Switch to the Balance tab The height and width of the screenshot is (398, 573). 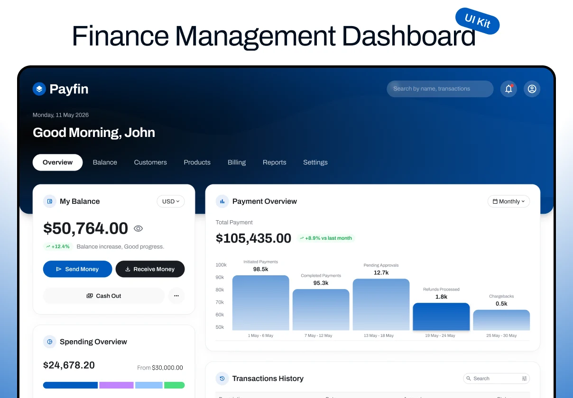105,162
